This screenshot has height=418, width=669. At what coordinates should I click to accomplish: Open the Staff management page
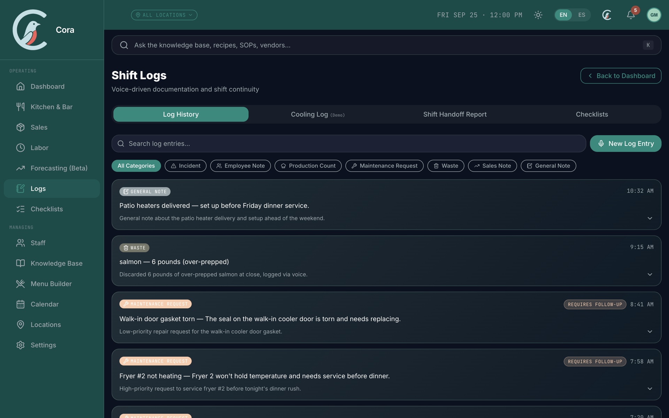tap(52, 243)
